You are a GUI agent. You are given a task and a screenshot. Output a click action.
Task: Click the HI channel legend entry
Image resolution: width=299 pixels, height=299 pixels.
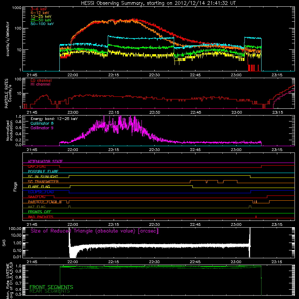coord(40,84)
